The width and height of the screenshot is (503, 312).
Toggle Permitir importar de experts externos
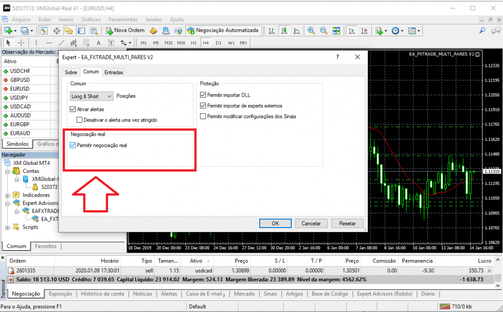pyautogui.click(x=203, y=105)
